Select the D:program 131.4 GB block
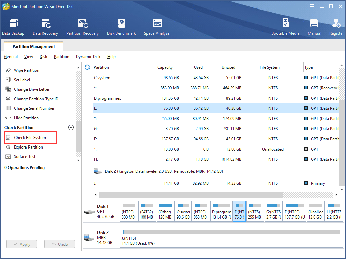This screenshot has height=259, width=346. (x=221, y=211)
